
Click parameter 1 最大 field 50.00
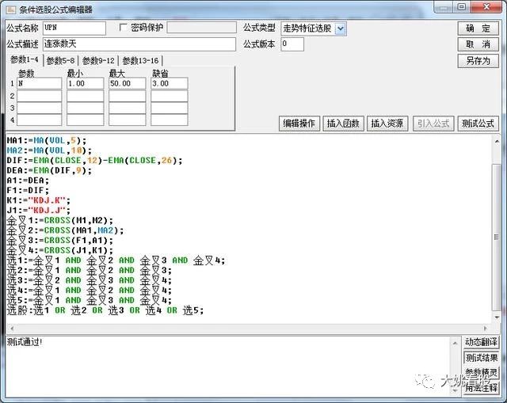127,83
